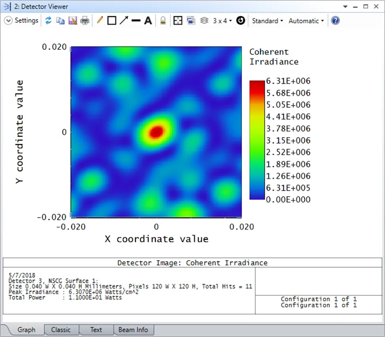Select the line drawing tool
Screen dimensions: 385x337
pos(136,21)
